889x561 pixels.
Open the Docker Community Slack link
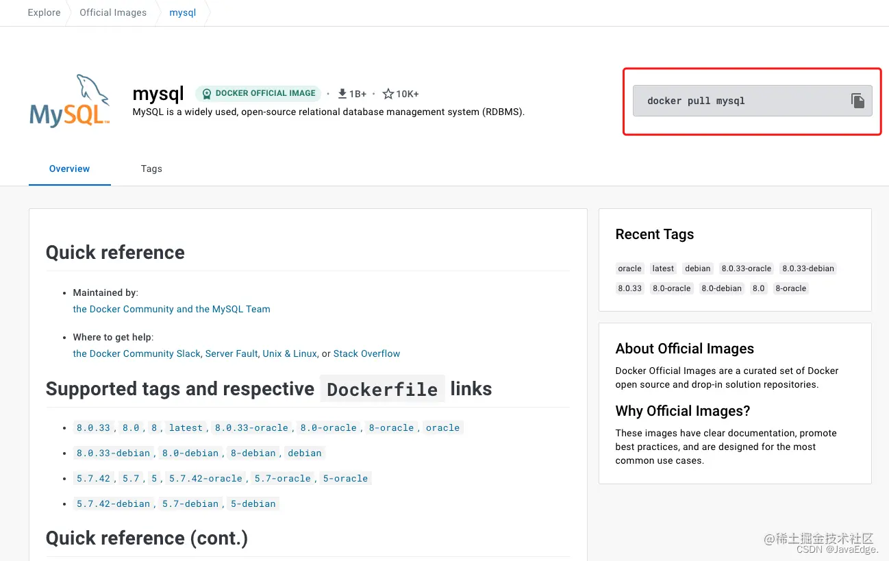(x=137, y=353)
